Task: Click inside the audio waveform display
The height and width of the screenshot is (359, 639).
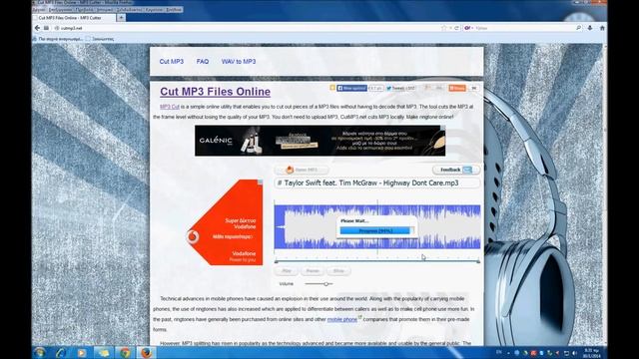Action: click(x=377, y=226)
